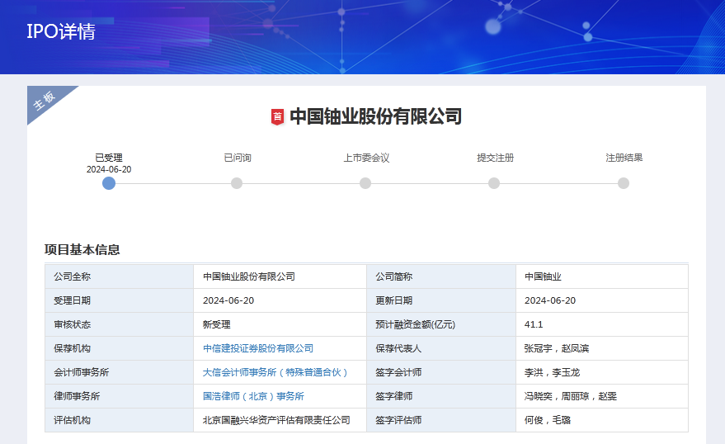Click the 公司简称 value 中国铀业
Screen dimensions: 725x444
pos(543,276)
